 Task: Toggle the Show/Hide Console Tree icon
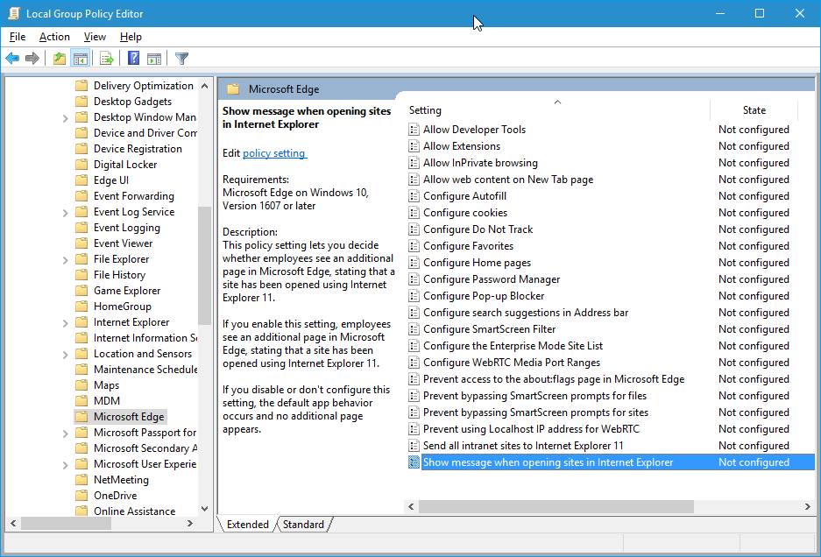point(80,58)
